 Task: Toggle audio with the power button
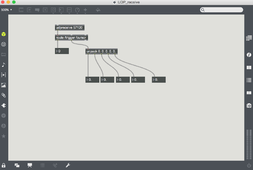coord(249,165)
